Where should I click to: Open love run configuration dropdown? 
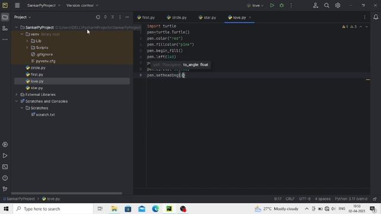(255, 5)
